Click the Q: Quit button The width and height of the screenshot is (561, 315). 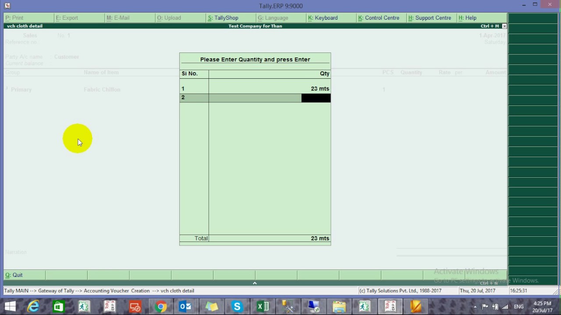24,275
